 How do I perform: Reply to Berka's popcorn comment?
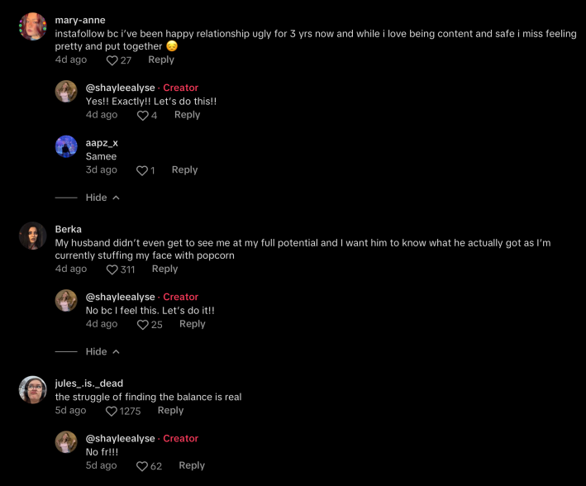[x=164, y=269]
